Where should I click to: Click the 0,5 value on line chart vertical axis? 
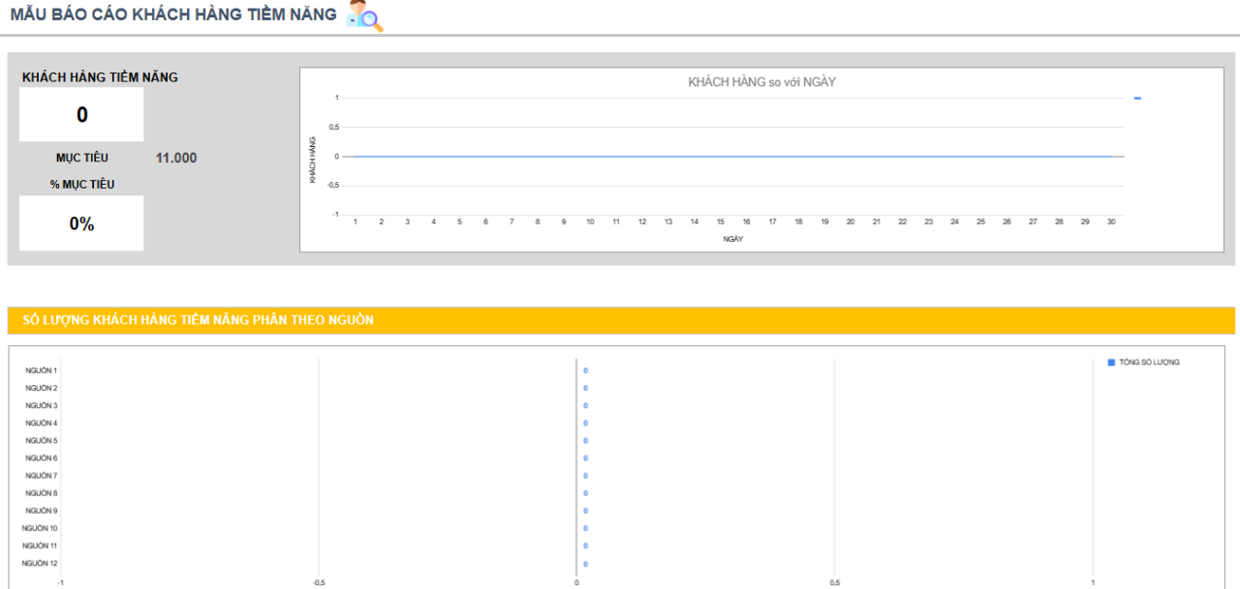tap(333, 127)
